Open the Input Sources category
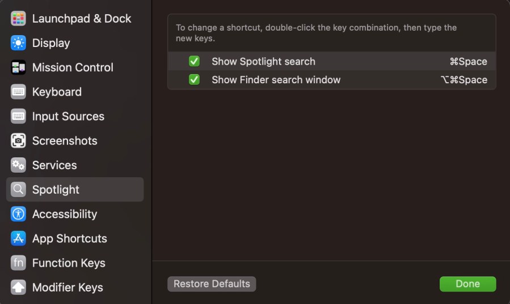This screenshot has width=510, height=304. (68, 116)
